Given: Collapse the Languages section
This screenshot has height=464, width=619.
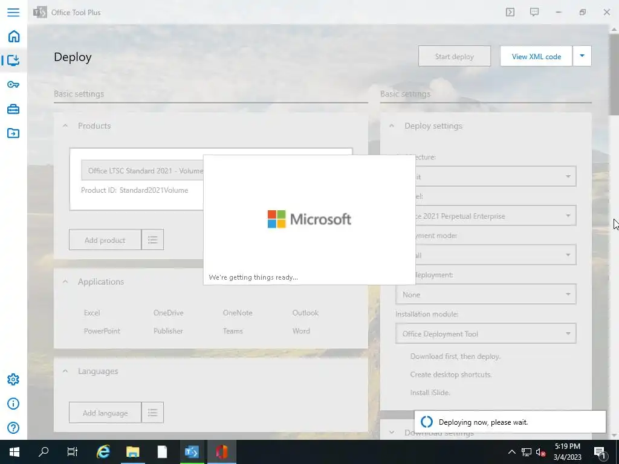Looking at the screenshot, I should click(x=65, y=372).
